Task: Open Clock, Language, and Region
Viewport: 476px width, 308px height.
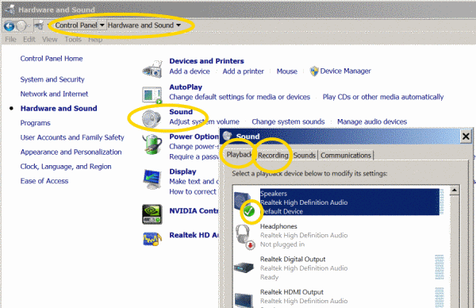Action: pyautogui.click(x=66, y=167)
